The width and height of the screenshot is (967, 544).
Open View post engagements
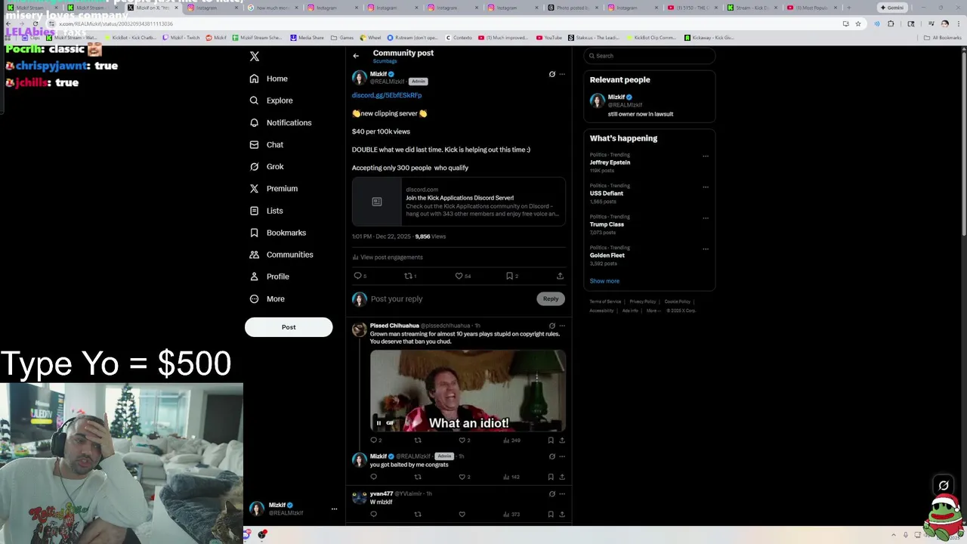point(388,257)
